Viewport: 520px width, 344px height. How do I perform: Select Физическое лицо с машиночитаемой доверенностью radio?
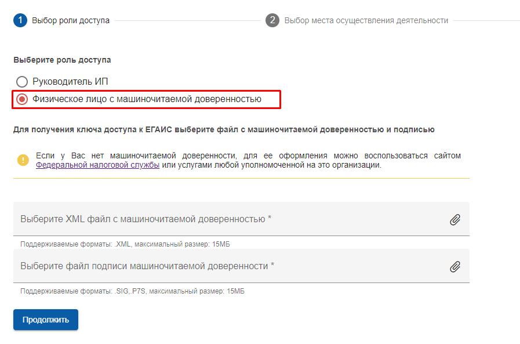point(22,99)
